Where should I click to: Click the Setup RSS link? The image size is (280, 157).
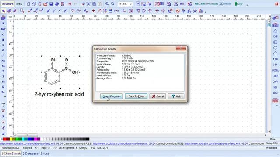tap(272, 143)
